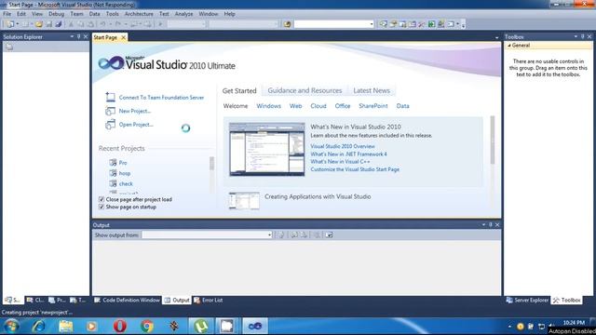Switch to Latest News tab
This screenshot has width=596, height=335.
pos(372,90)
